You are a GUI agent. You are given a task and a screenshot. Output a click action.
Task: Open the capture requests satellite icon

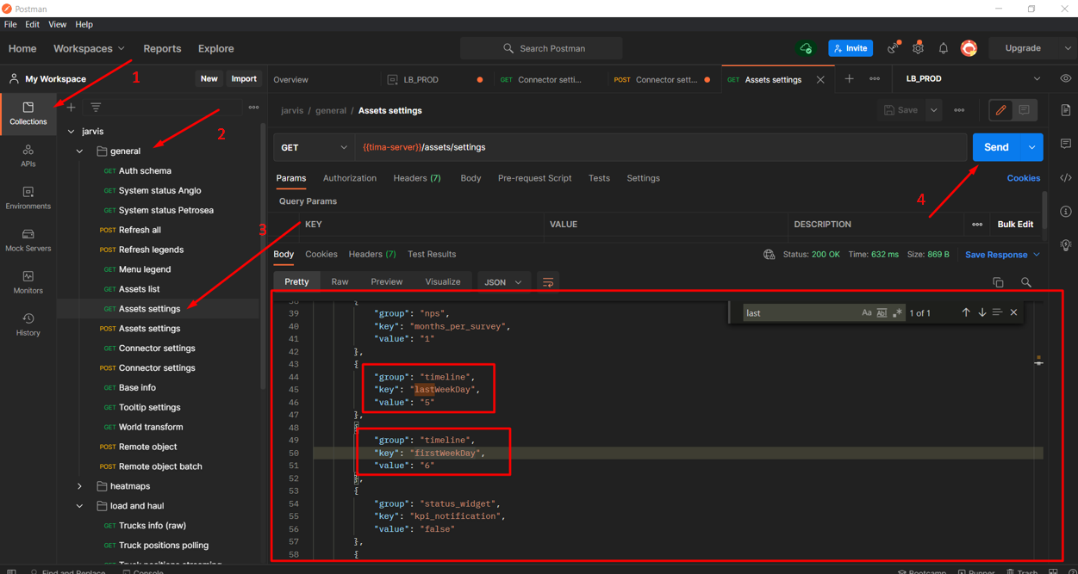[x=894, y=48]
